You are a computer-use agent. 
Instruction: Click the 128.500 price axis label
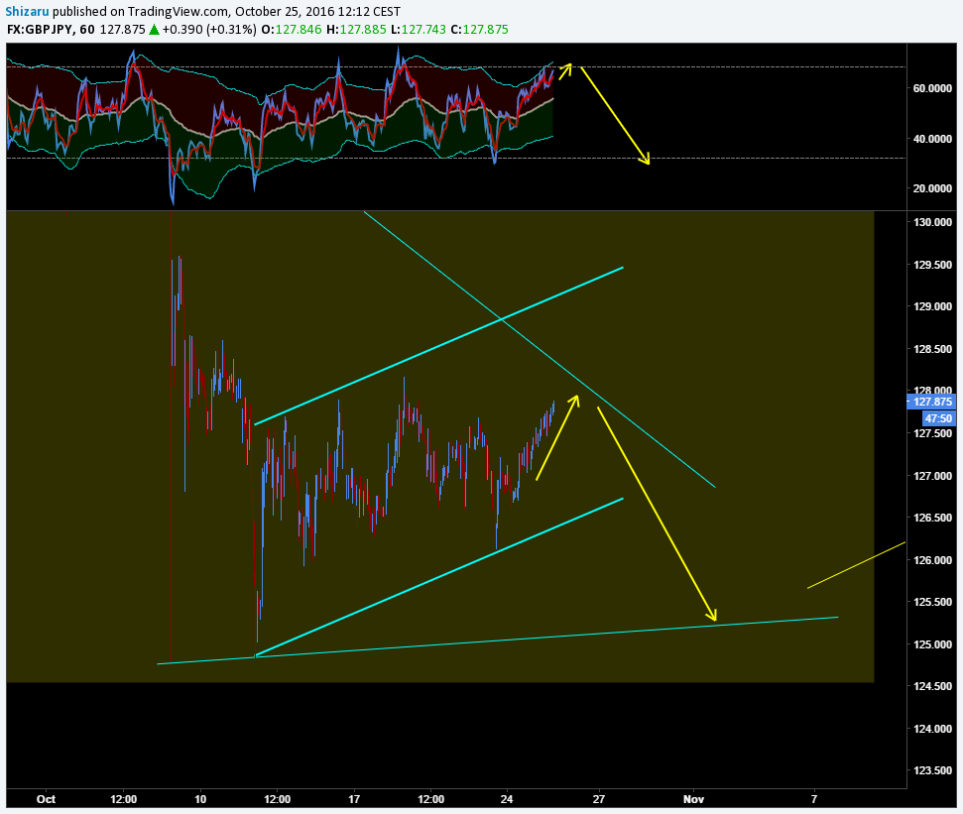tap(933, 349)
